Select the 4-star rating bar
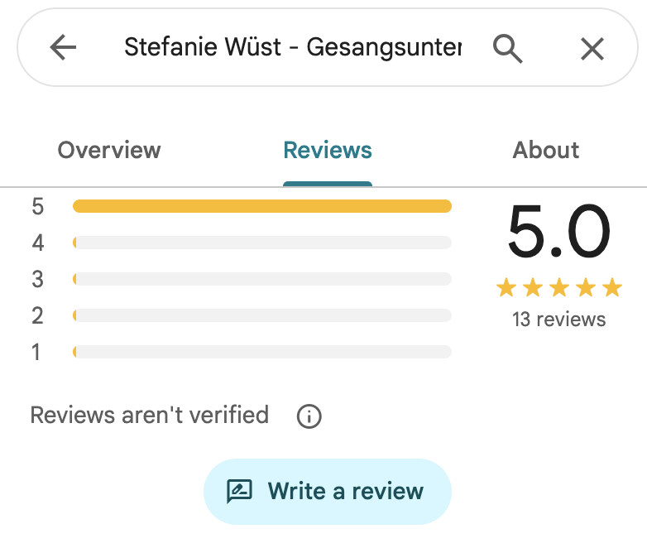 point(262,243)
